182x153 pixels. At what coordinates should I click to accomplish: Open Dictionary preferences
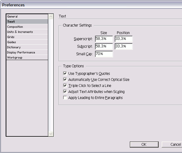coord(14,47)
